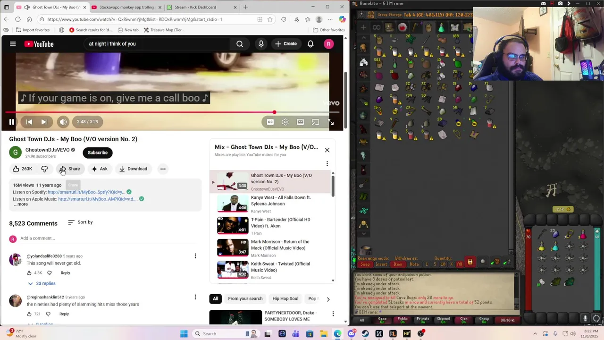Like the 'This song will never get old' comment
Viewport: 604px width, 340px height.
pyautogui.click(x=29, y=273)
